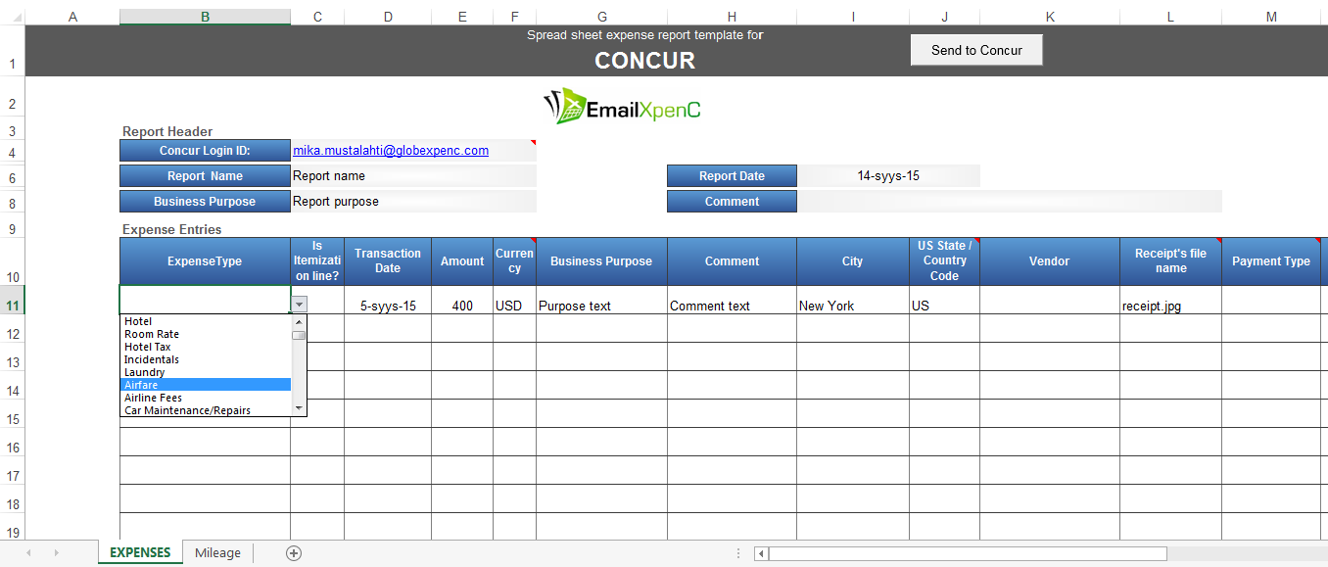Click the Vendor column heading
The image size is (1328, 567).
[x=1050, y=261]
